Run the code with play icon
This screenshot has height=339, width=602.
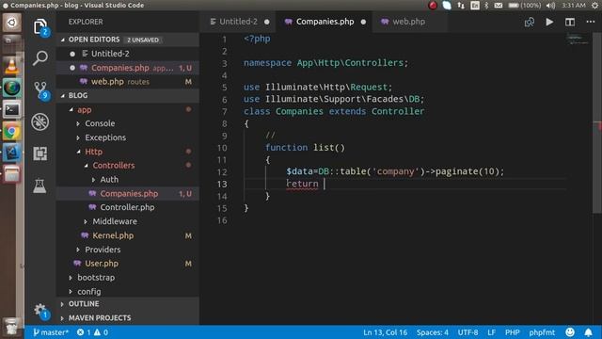pos(549,22)
